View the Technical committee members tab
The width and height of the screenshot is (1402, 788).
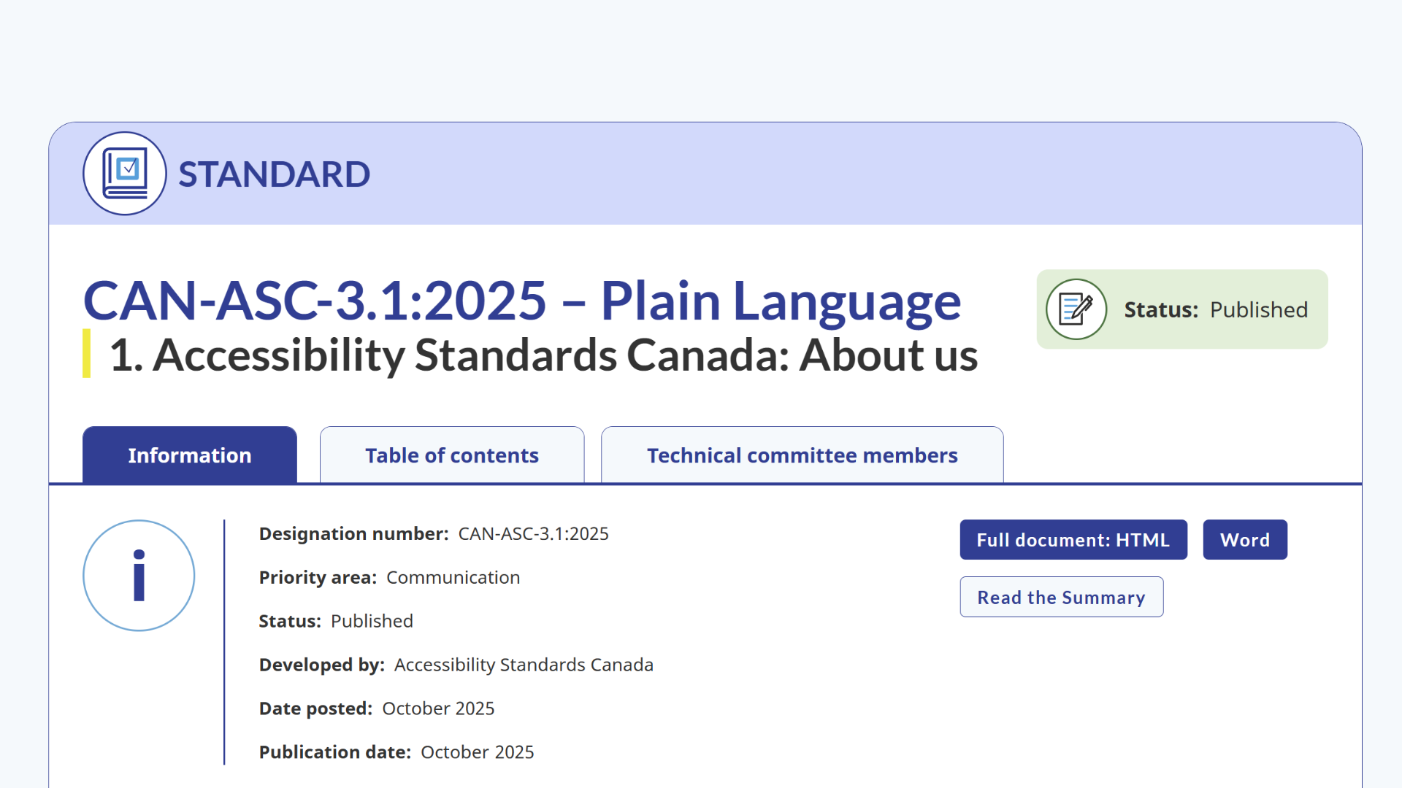point(802,455)
